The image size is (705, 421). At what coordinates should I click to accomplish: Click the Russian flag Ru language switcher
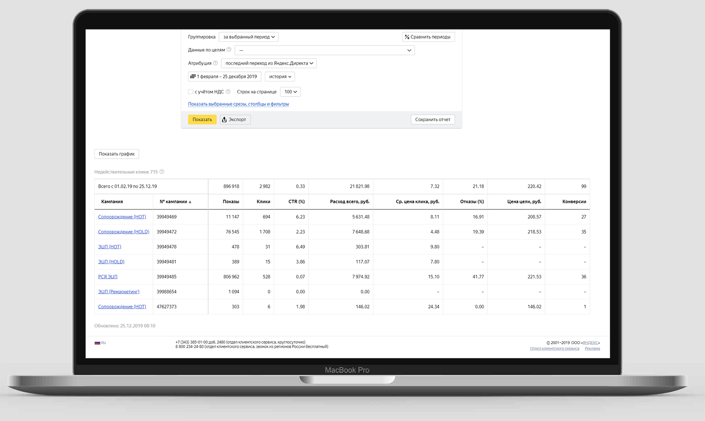[100, 343]
